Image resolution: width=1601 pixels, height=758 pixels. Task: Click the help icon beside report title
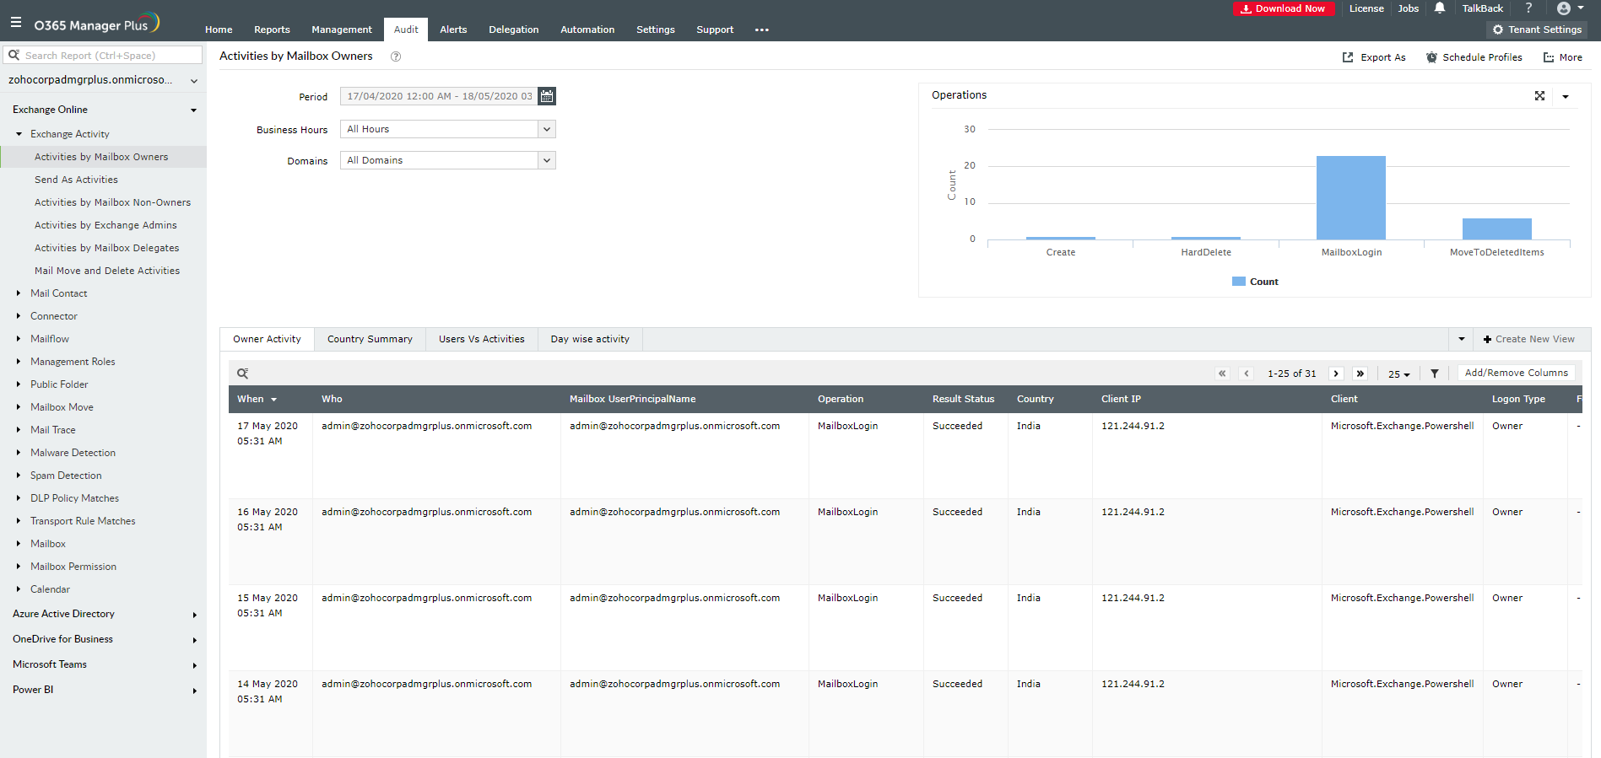[396, 56]
